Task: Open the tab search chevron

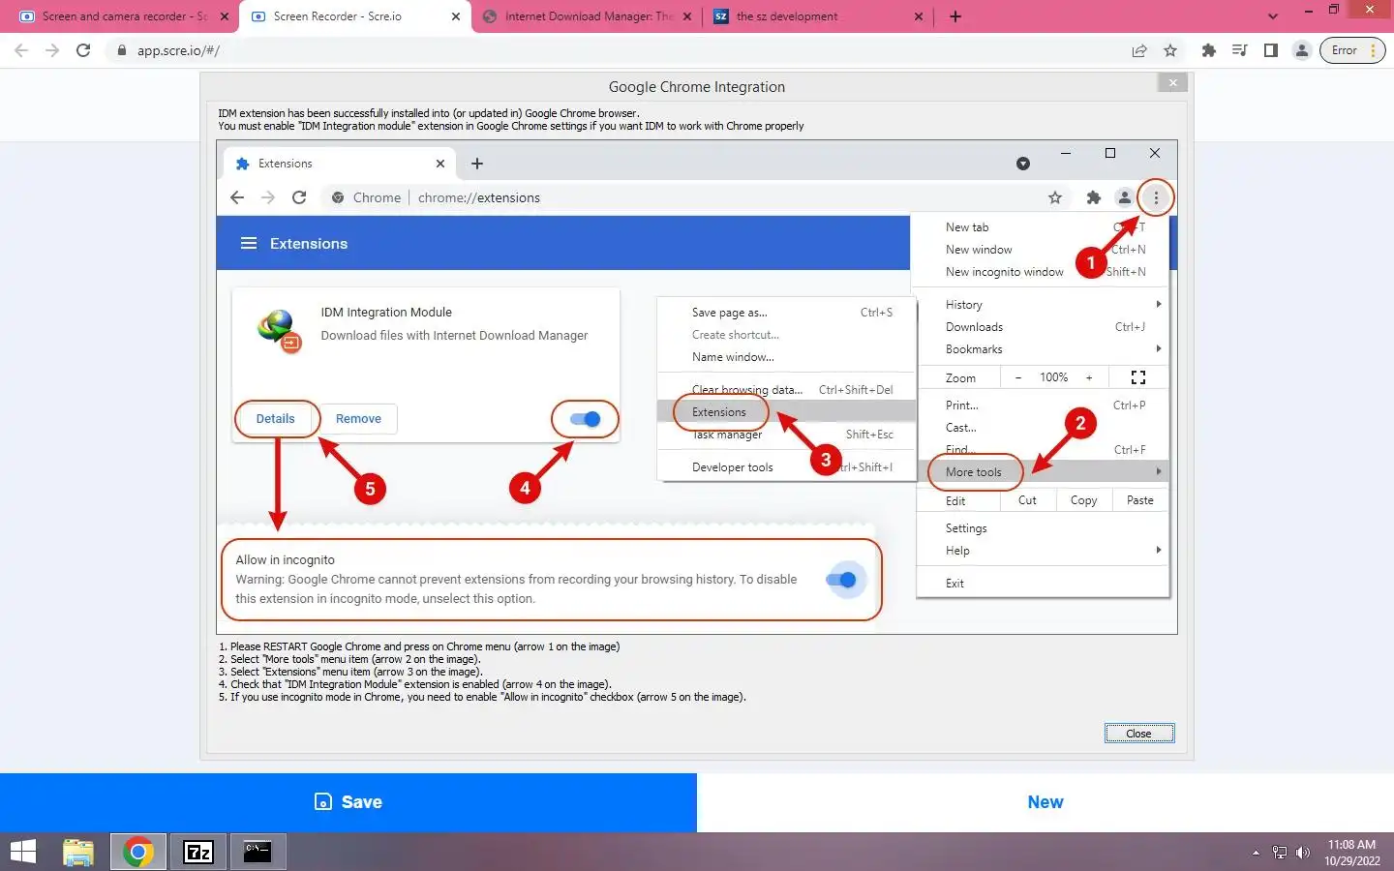Action: pyautogui.click(x=1273, y=16)
